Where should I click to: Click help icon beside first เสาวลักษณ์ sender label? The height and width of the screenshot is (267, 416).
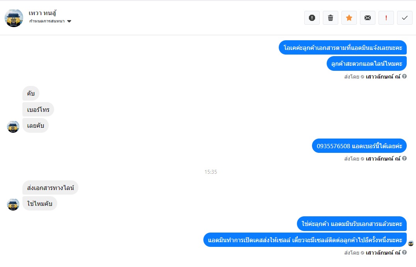404,77
